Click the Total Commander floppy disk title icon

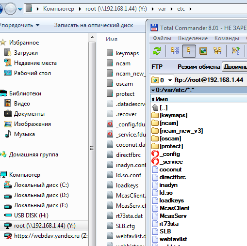(x=154, y=28)
